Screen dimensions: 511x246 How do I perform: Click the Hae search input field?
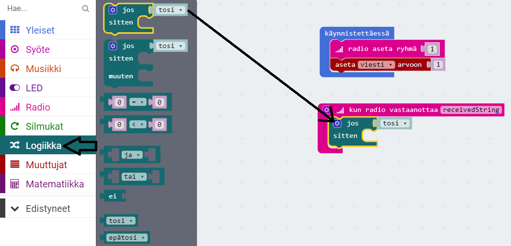click(41, 9)
